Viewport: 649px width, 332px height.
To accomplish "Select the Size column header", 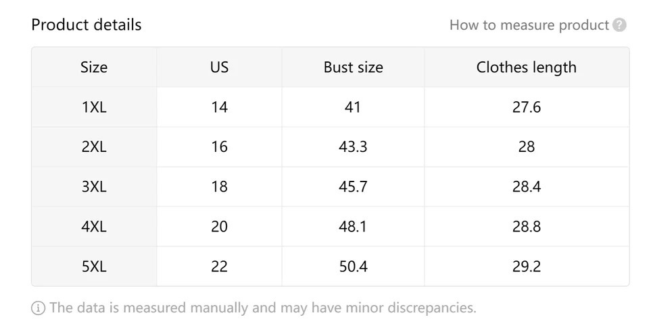I will tap(94, 67).
